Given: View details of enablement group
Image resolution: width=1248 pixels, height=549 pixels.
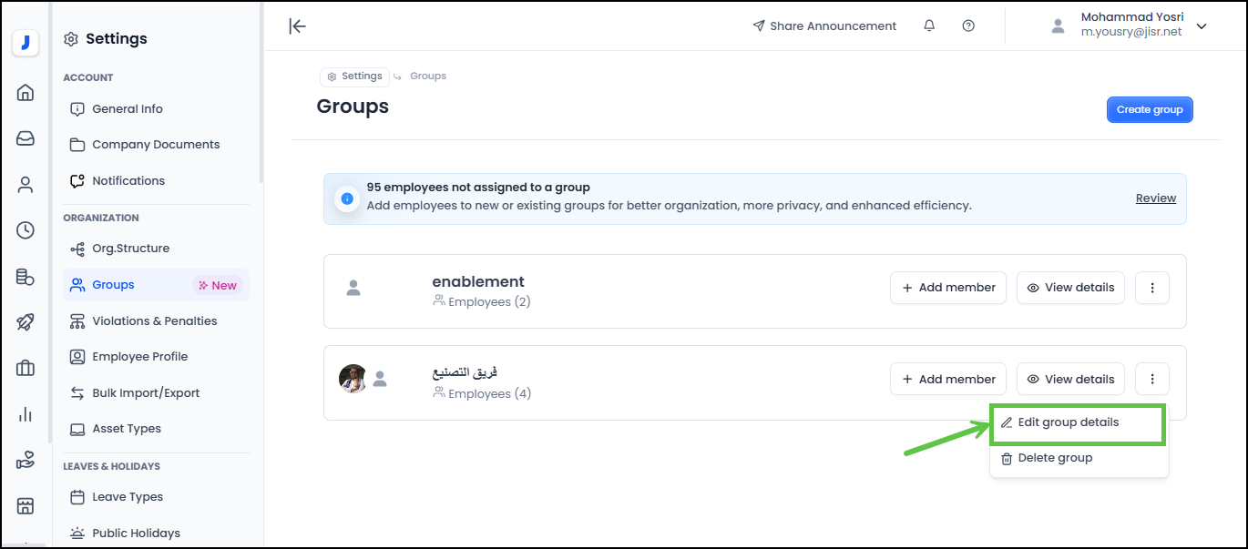Looking at the screenshot, I should point(1070,288).
